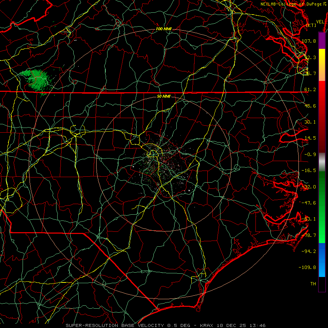The width and height of the screenshot is (328, 328).
Task: Click the -32.0 legend value
Action: (x=309, y=187)
